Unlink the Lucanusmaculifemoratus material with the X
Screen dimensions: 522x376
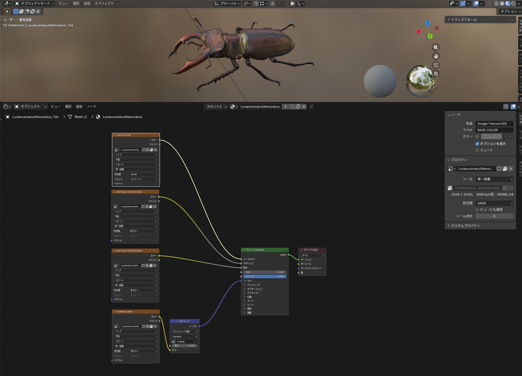304,106
